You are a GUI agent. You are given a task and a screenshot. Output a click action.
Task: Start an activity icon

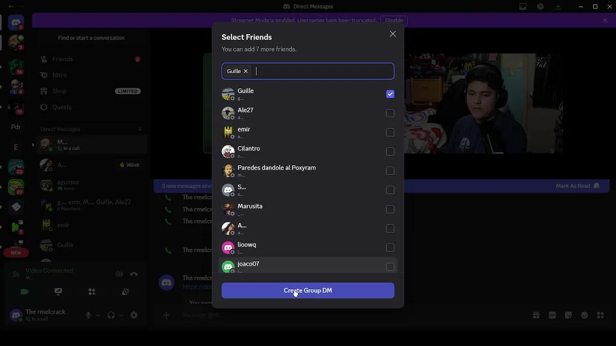[91, 292]
